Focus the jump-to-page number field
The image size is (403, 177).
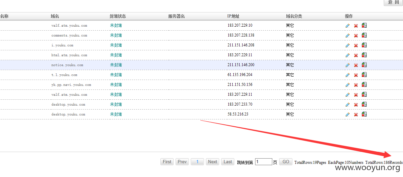click(x=263, y=162)
